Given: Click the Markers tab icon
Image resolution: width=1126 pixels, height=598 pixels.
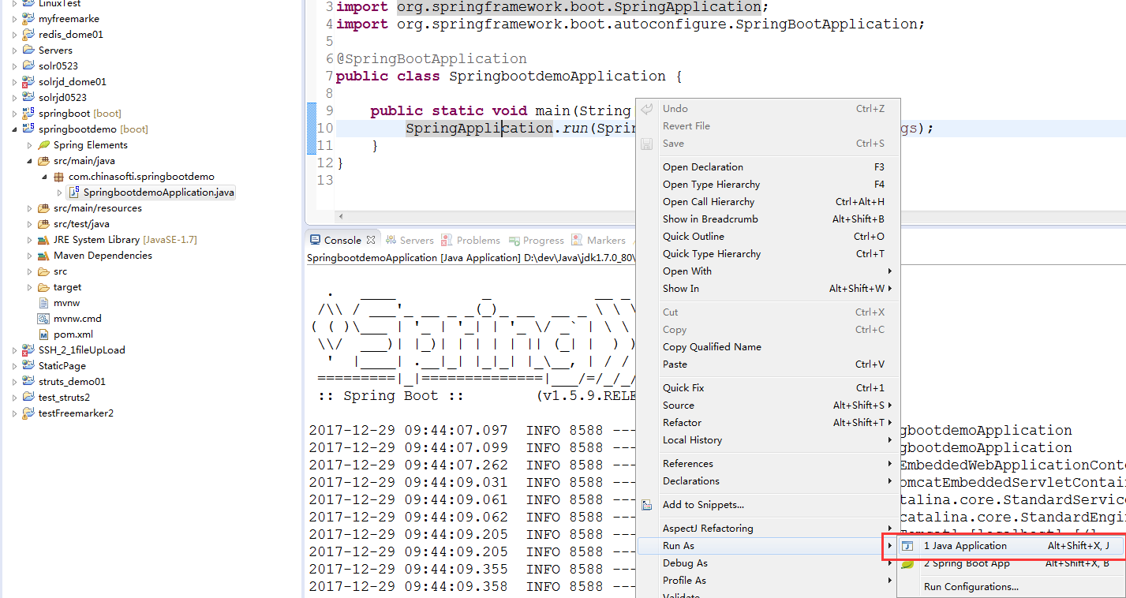Looking at the screenshot, I should coord(578,240).
